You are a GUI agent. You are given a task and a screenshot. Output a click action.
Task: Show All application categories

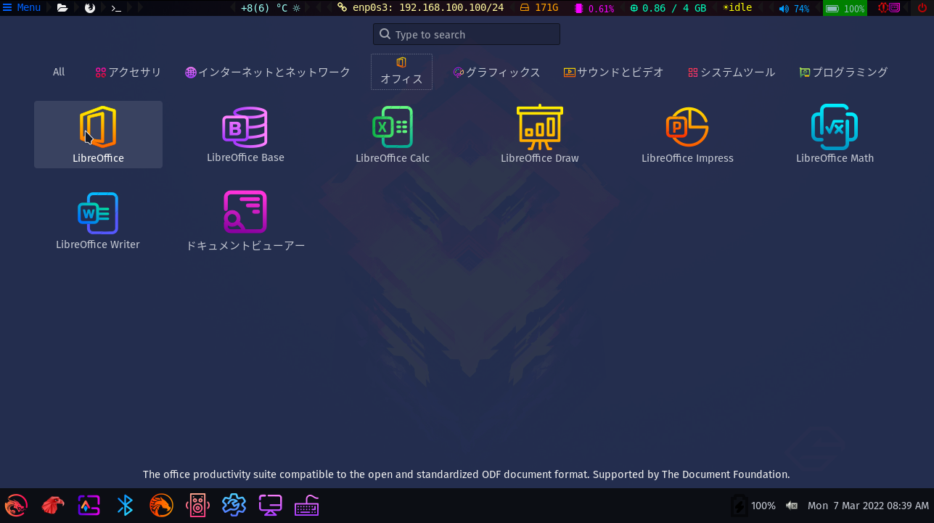click(x=59, y=72)
